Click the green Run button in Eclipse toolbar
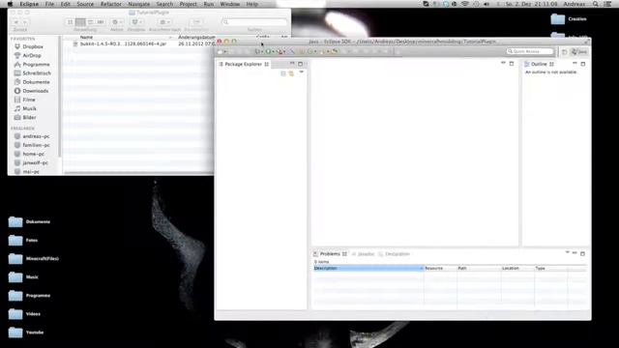The width and height of the screenshot is (619, 348). [269, 51]
